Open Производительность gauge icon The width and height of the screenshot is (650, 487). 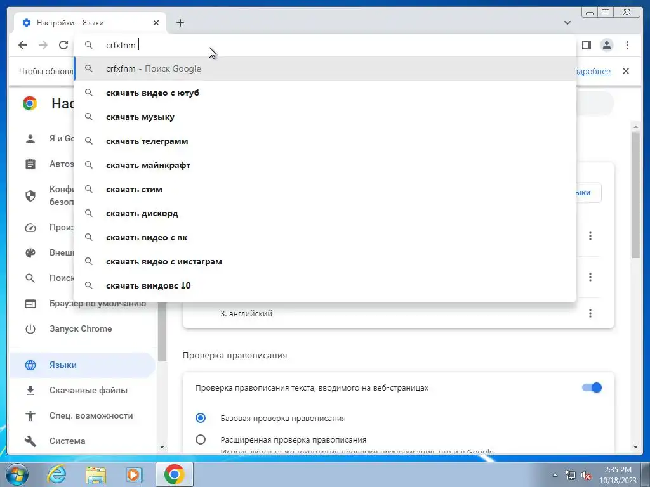(x=30, y=228)
